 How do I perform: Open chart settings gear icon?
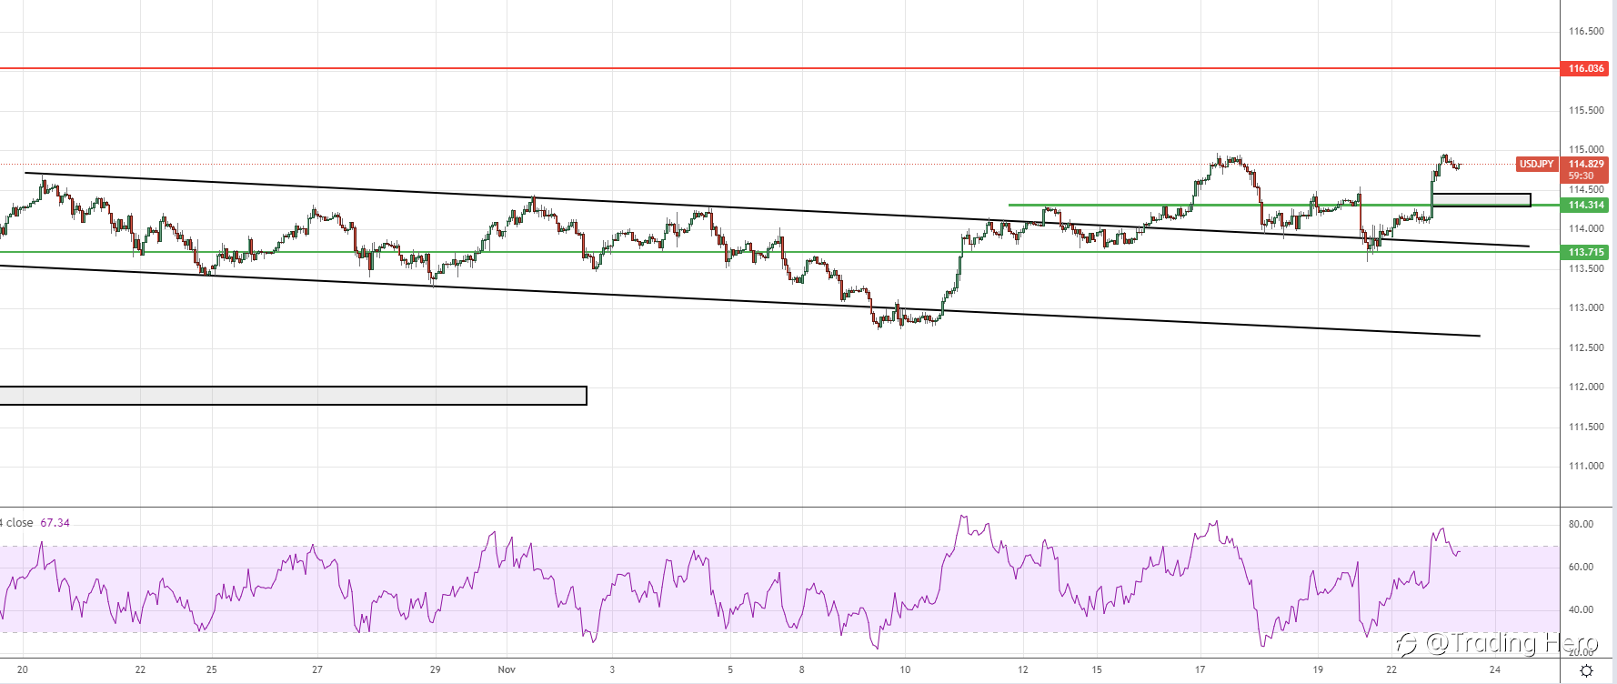[x=1586, y=670]
